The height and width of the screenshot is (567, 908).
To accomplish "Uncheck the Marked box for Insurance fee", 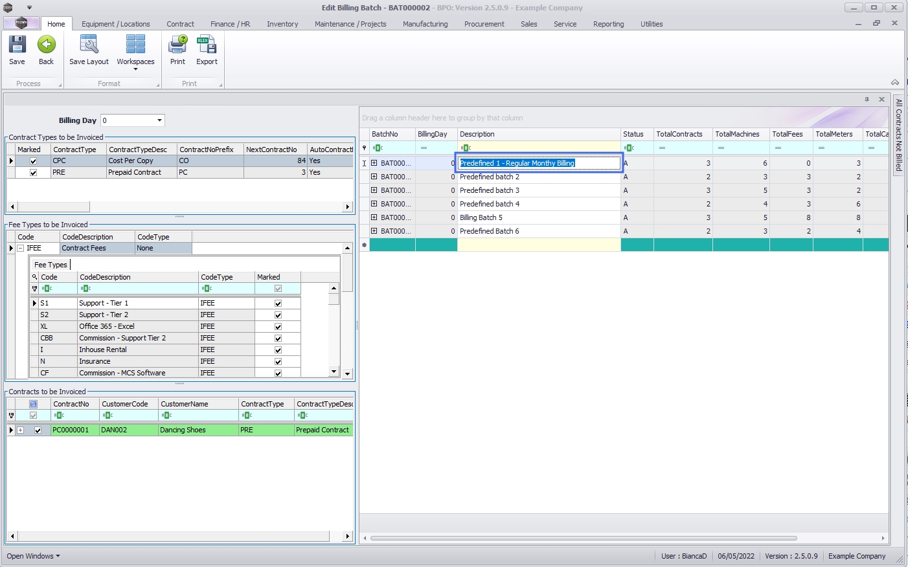I will point(278,362).
